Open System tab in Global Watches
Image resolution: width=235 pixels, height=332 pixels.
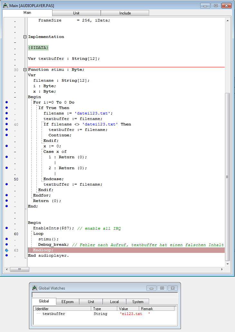click(x=138, y=302)
